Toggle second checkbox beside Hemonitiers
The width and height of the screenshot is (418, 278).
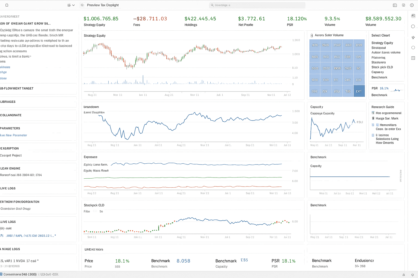click(377, 125)
